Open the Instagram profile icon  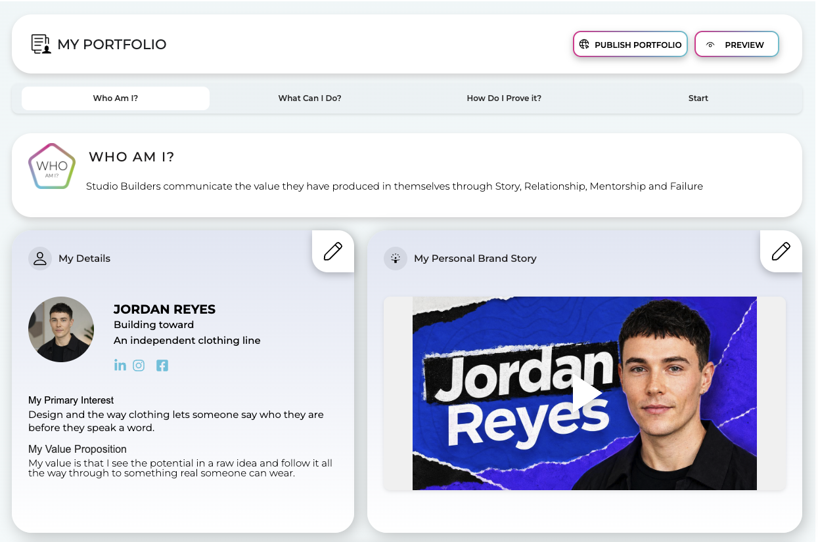pyautogui.click(x=139, y=365)
